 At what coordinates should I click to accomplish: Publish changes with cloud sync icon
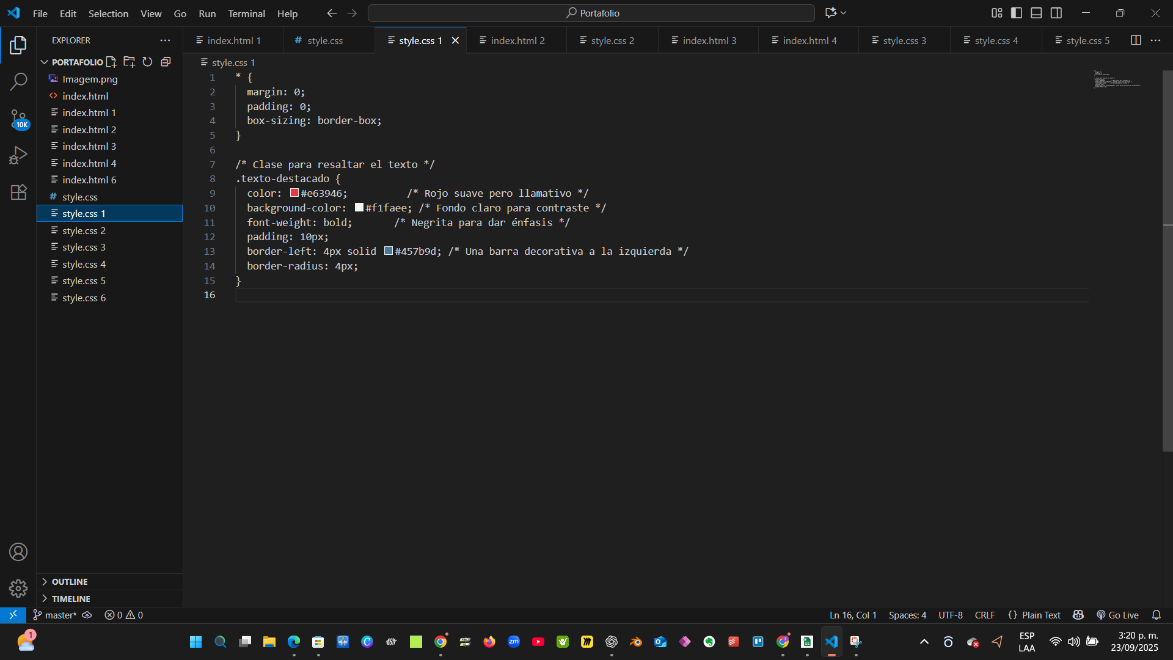tap(87, 615)
